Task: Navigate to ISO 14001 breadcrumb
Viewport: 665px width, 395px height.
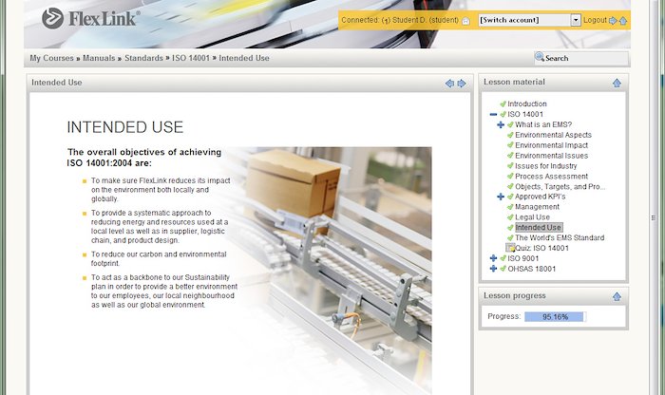Action: (191, 58)
